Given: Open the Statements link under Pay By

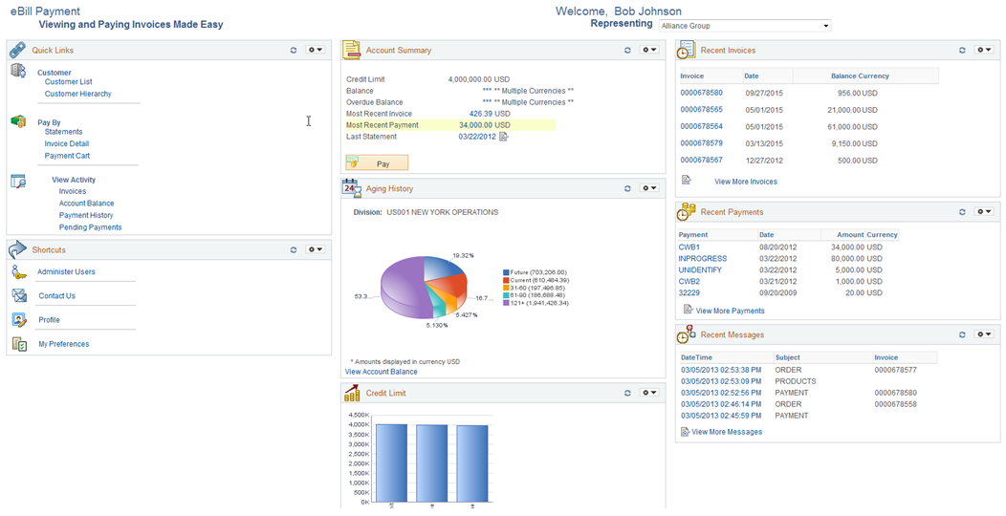Looking at the screenshot, I should click(63, 132).
